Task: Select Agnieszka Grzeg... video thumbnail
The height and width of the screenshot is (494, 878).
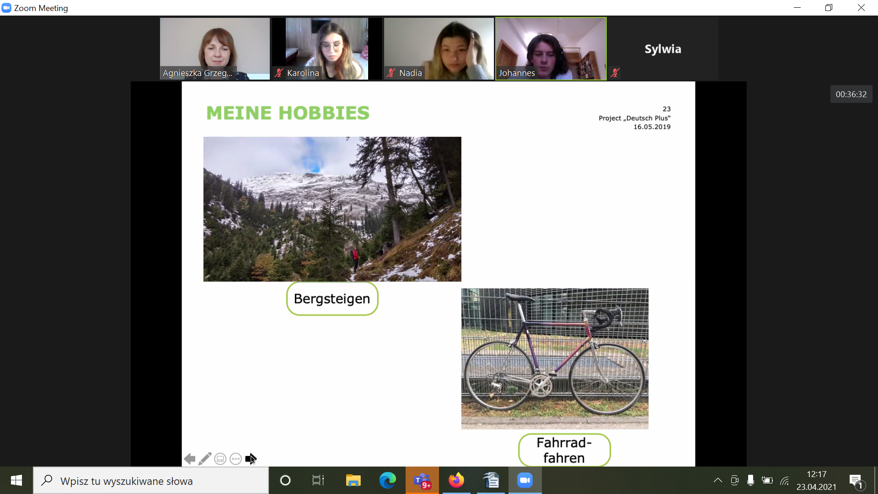Action: (x=215, y=48)
